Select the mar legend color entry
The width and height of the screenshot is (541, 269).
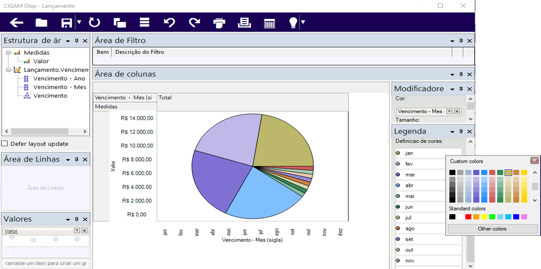click(420, 174)
